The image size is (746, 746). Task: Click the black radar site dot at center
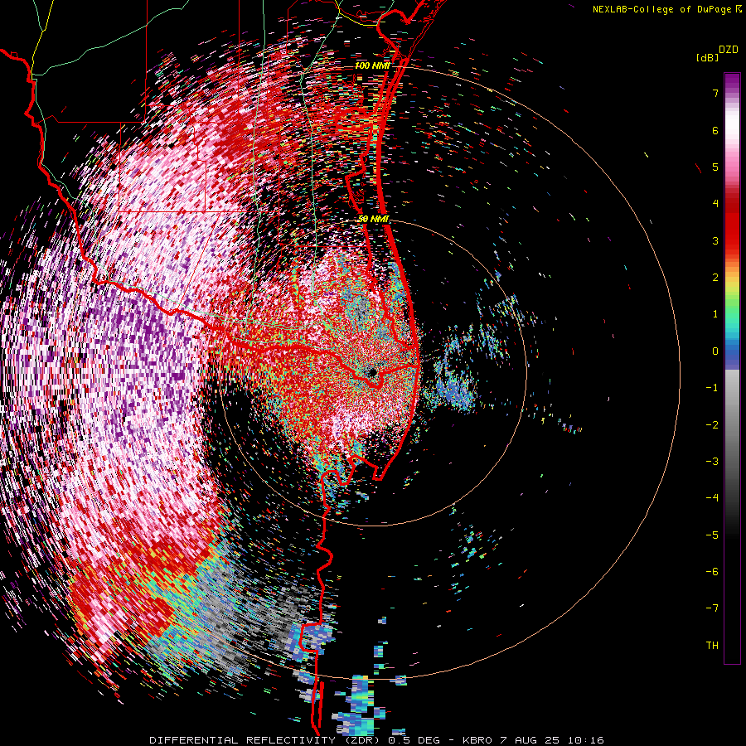tap(372, 372)
